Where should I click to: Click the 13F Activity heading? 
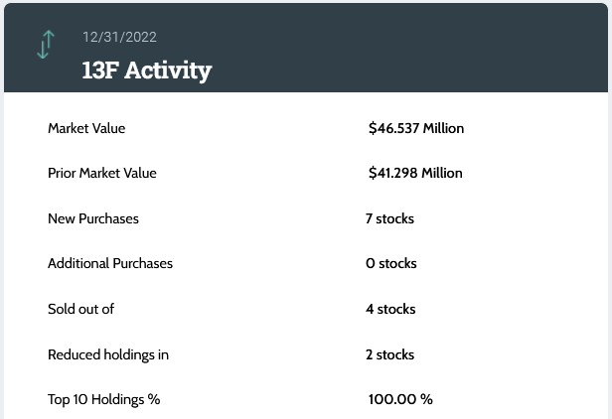click(146, 70)
